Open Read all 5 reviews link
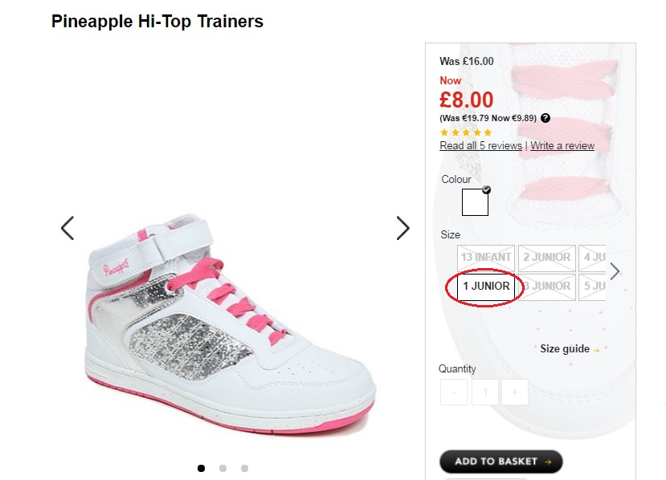 (480, 146)
